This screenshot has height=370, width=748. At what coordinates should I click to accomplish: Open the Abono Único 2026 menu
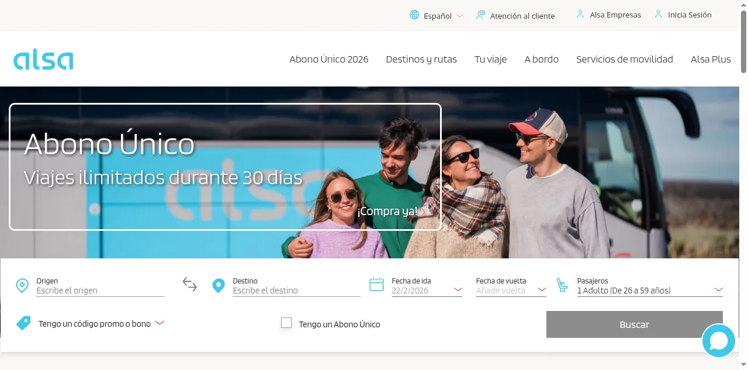pos(329,59)
